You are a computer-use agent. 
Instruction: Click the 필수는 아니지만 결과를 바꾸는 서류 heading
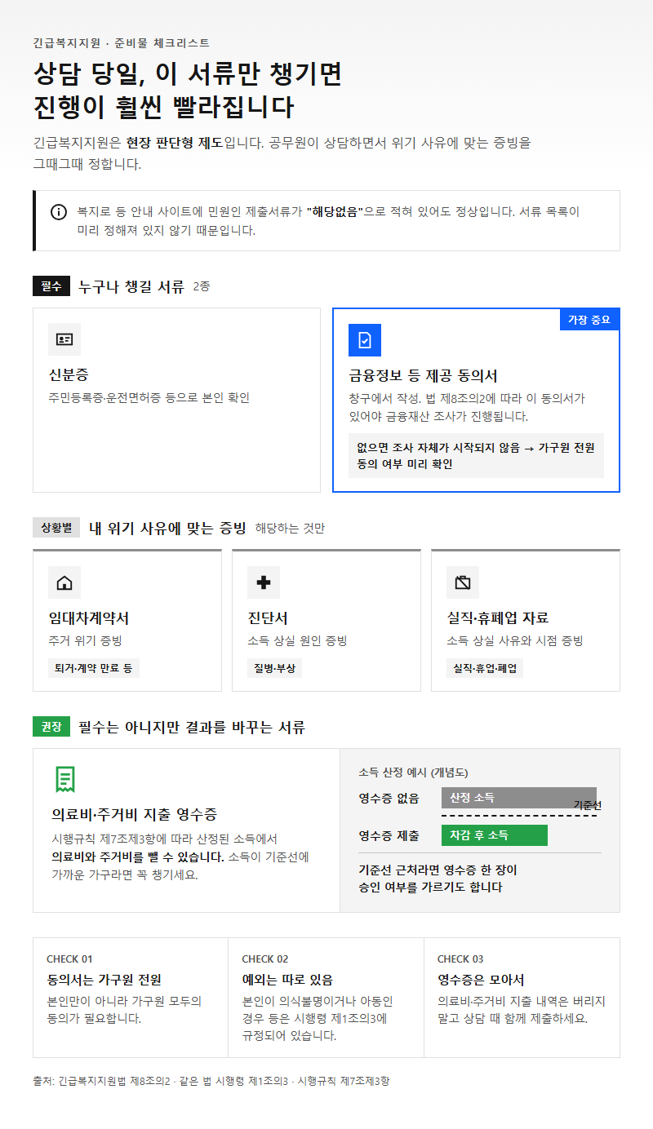pos(192,727)
